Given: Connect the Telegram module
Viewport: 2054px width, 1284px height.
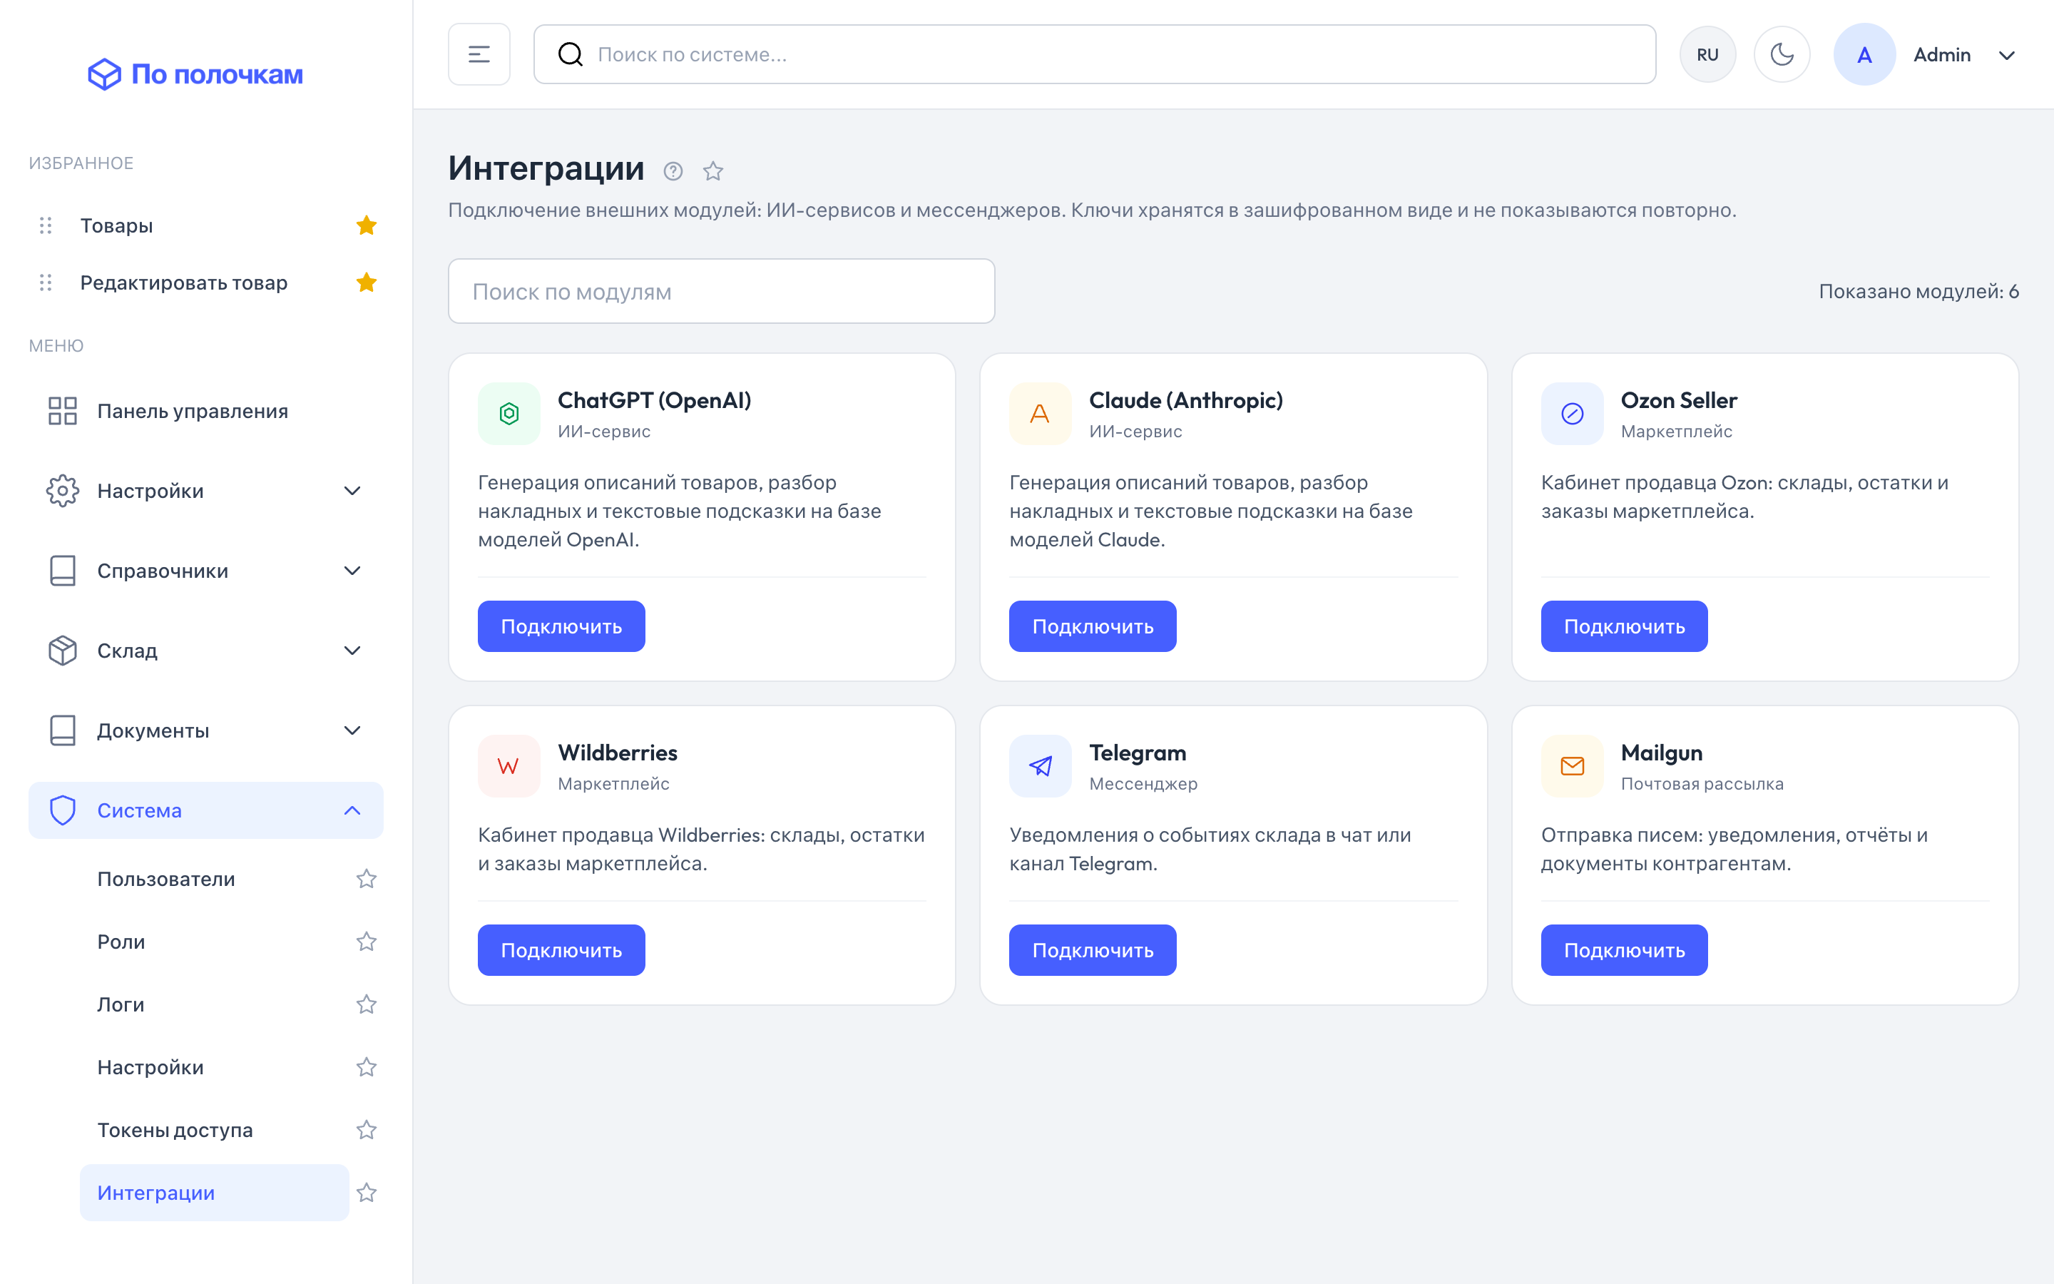Looking at the screenshot, I should [x=1093, y=950].
